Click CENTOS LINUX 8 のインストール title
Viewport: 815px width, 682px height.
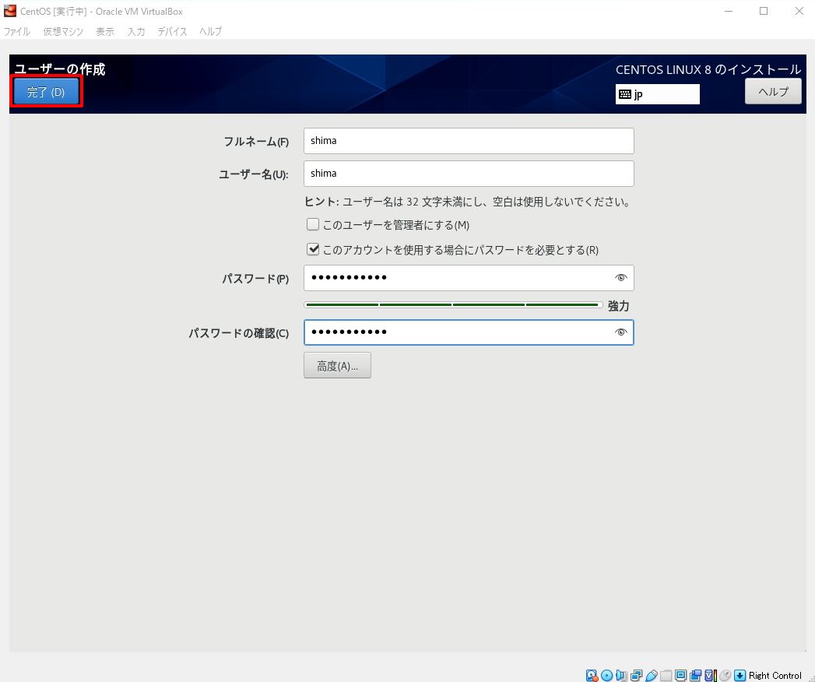click(708, 69)
